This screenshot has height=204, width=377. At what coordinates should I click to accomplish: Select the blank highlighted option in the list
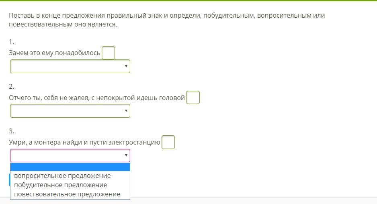click(x=70, y=167)
